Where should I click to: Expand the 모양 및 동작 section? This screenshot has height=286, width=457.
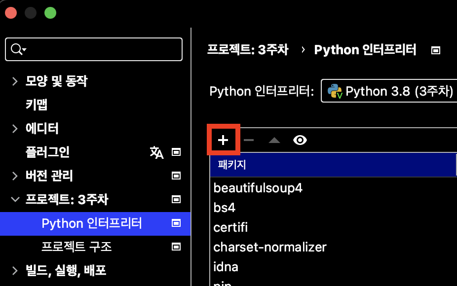tap(15, 81)
